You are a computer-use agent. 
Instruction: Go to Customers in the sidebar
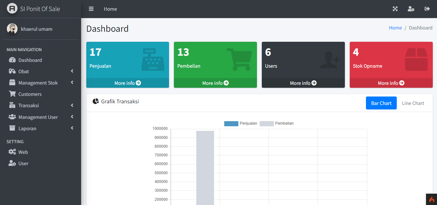(30, 94)
